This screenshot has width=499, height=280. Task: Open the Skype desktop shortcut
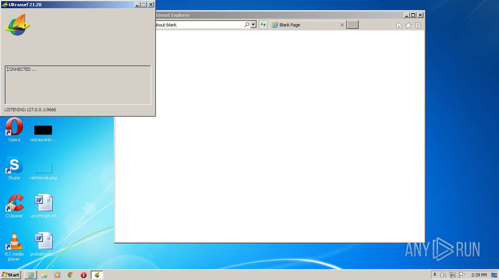click(x=14, y=168)
